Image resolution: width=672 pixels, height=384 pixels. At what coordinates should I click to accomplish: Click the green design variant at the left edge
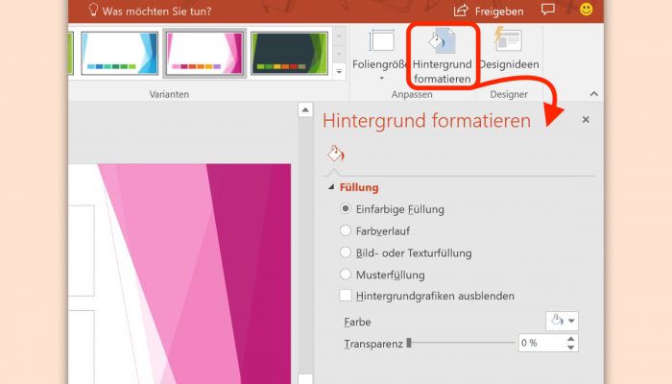click(x=71, y=53)
